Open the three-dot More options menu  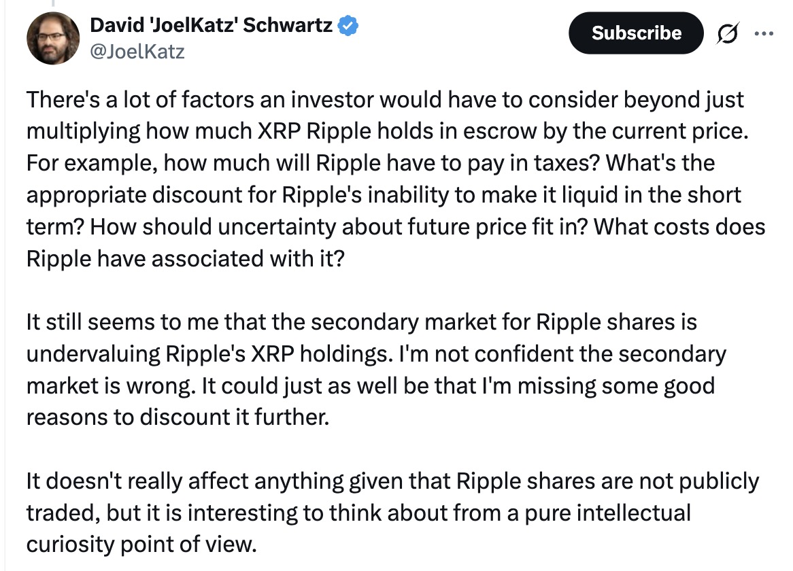tap(764, 33)
